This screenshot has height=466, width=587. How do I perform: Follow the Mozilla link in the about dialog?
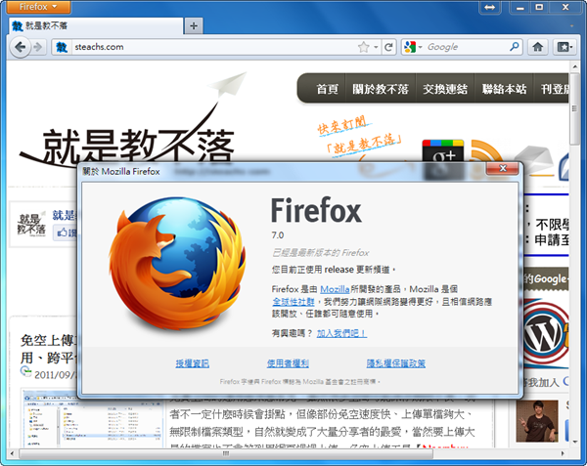[335, 289]
